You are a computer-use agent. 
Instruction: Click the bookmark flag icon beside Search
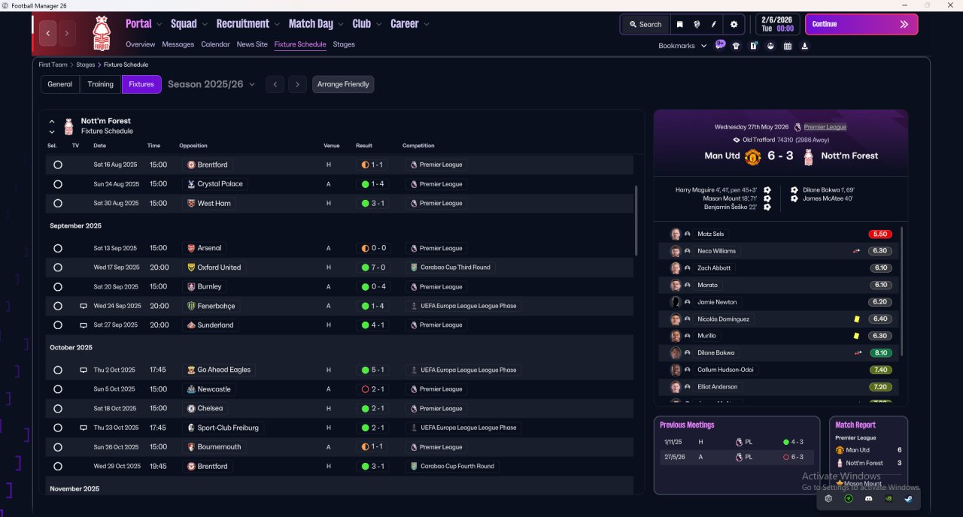pos(679,24)
